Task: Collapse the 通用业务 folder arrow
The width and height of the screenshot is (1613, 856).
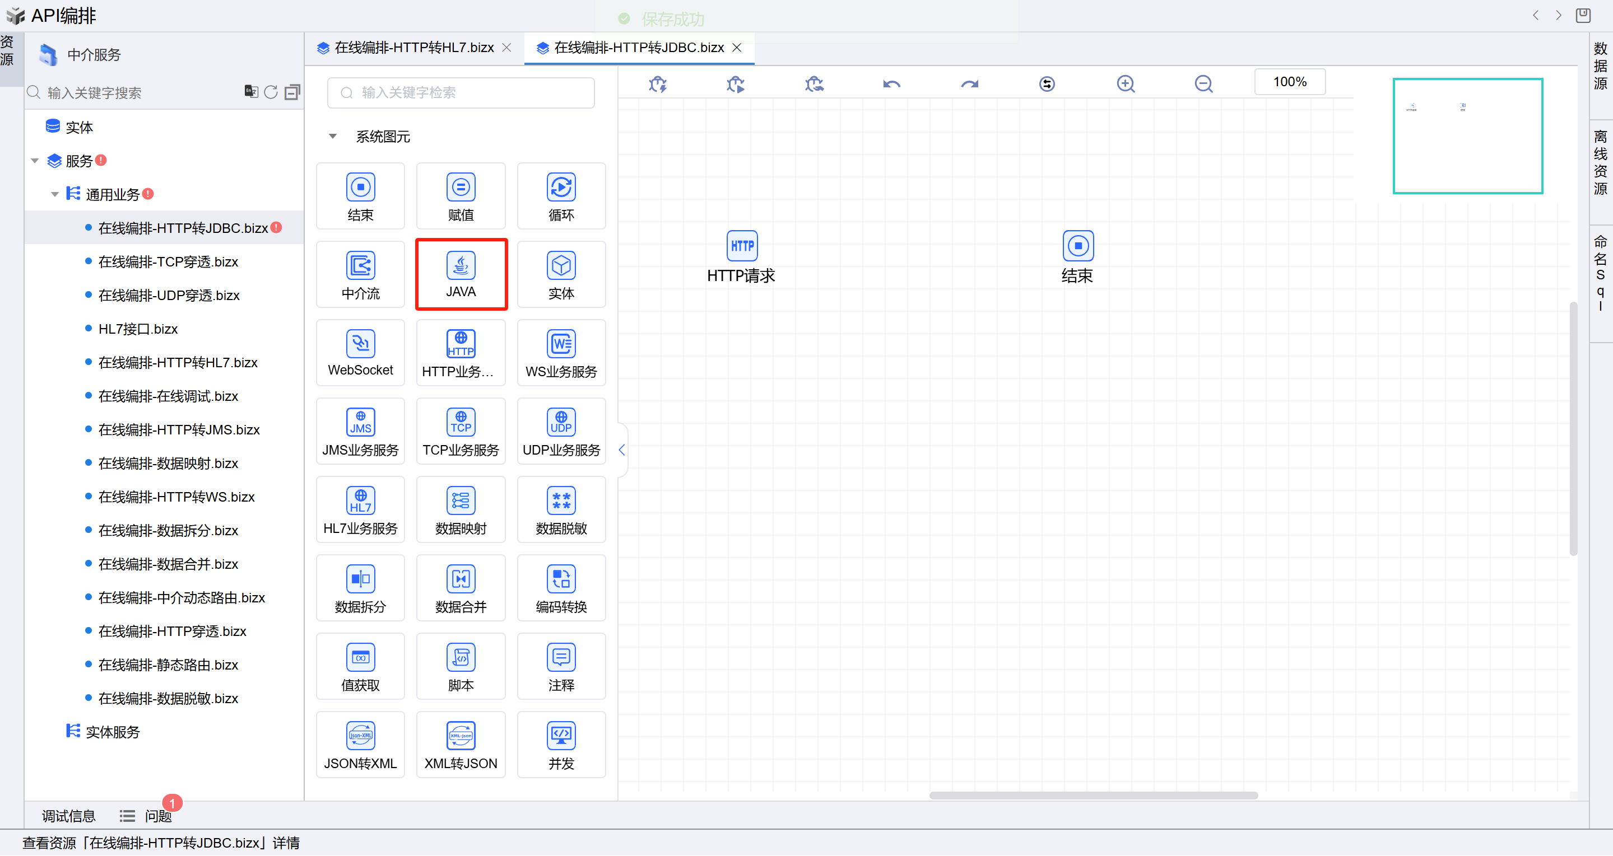Action: tap(55, 195)
